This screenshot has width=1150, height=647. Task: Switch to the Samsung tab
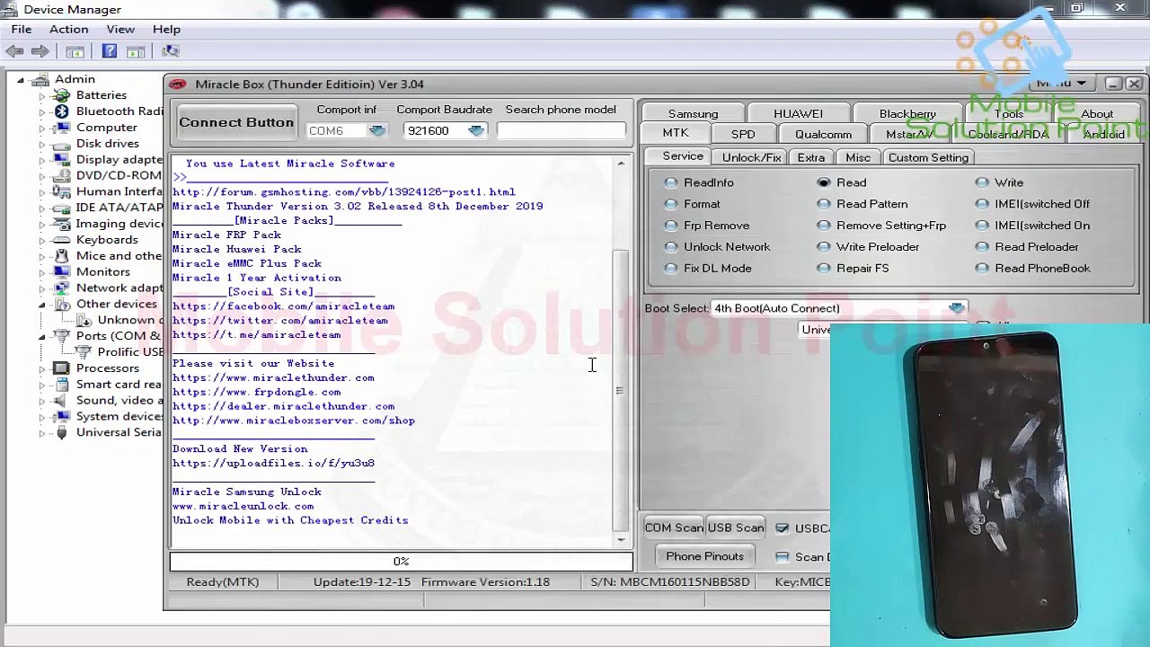click(x=693, y=114)
